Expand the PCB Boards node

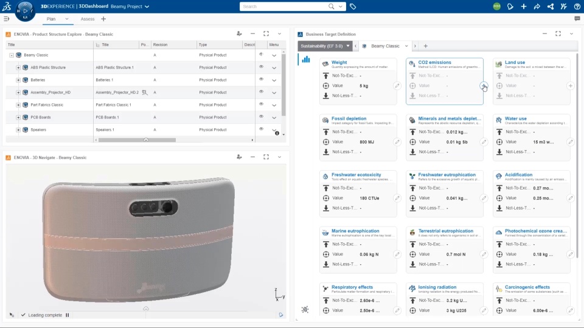click(x=18, y=117)
